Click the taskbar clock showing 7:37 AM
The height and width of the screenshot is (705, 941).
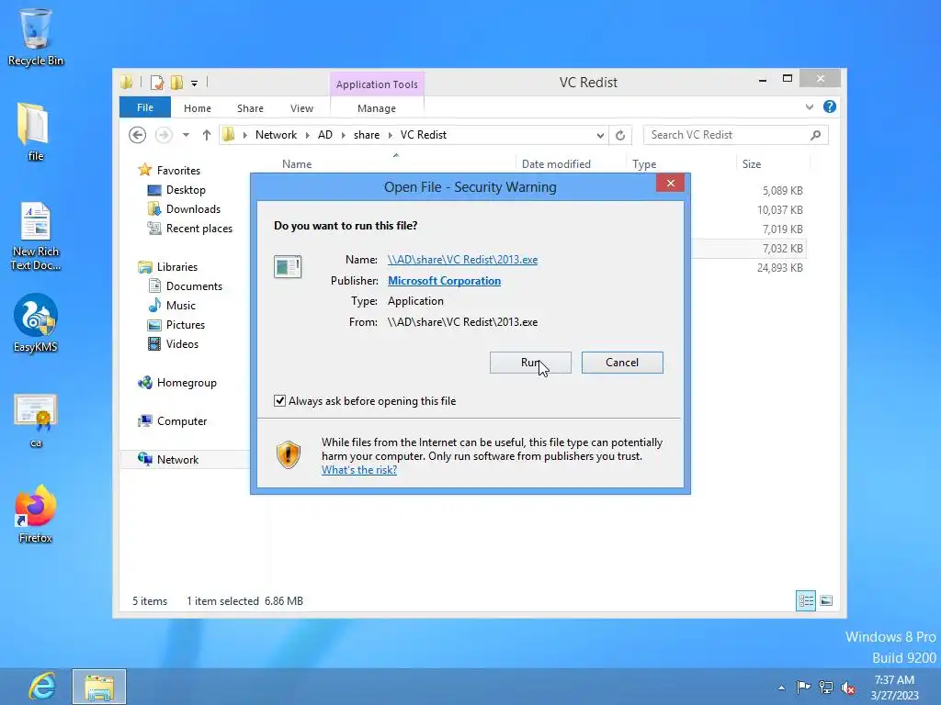coord(894,687)
